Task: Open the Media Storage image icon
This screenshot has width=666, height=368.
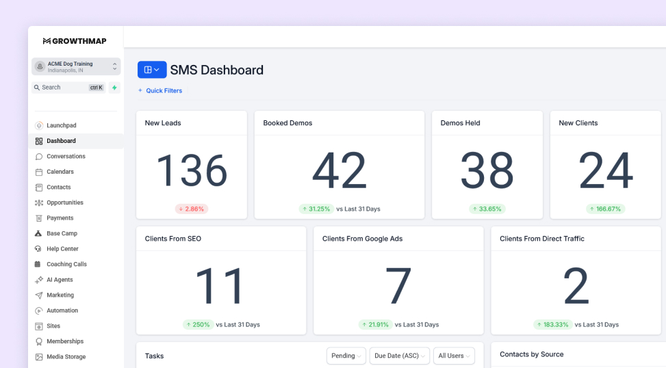Action: tap(38, 357)
